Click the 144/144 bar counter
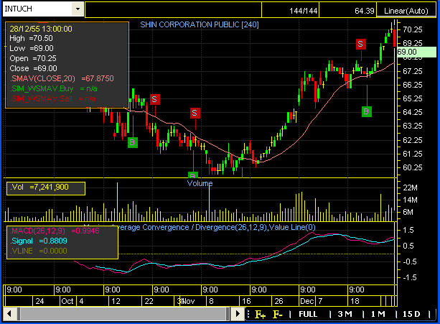440x324 pixels. (x=304, y=11)
